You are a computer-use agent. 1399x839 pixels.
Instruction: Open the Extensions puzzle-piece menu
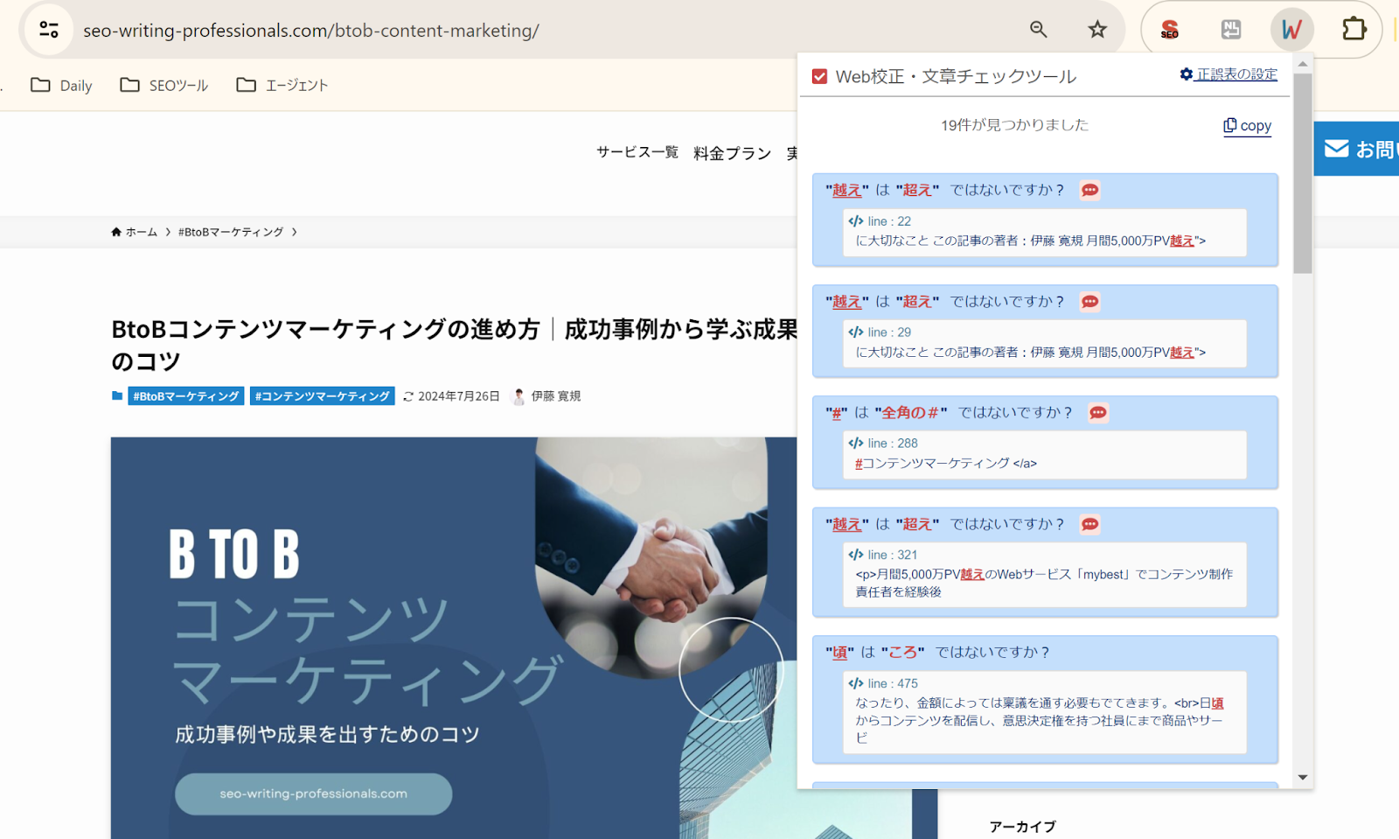click(1354, 29)
